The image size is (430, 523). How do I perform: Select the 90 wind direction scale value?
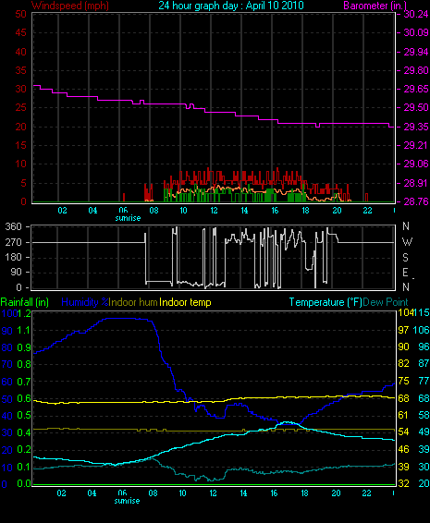pyautogui.click(x=16, y=273)
